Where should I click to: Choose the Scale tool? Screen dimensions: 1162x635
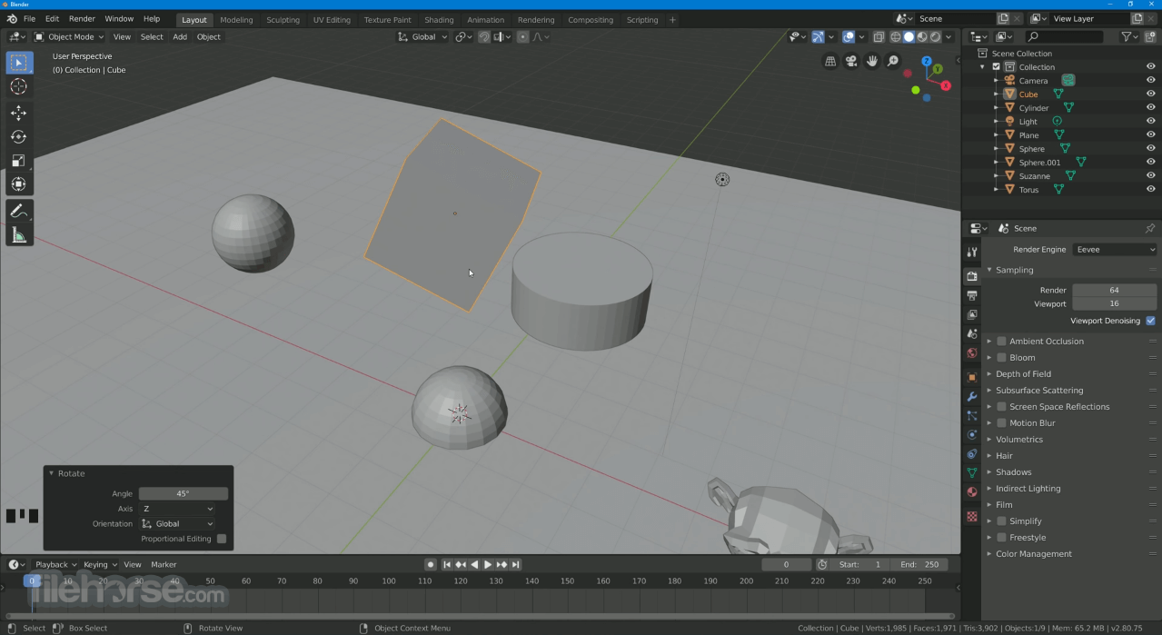pyautogui.click(x=18, y=161)
